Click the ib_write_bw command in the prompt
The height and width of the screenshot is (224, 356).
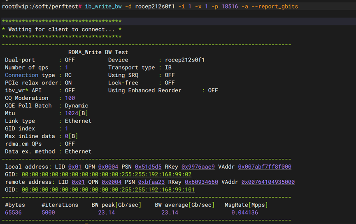[x=103, y=7]
